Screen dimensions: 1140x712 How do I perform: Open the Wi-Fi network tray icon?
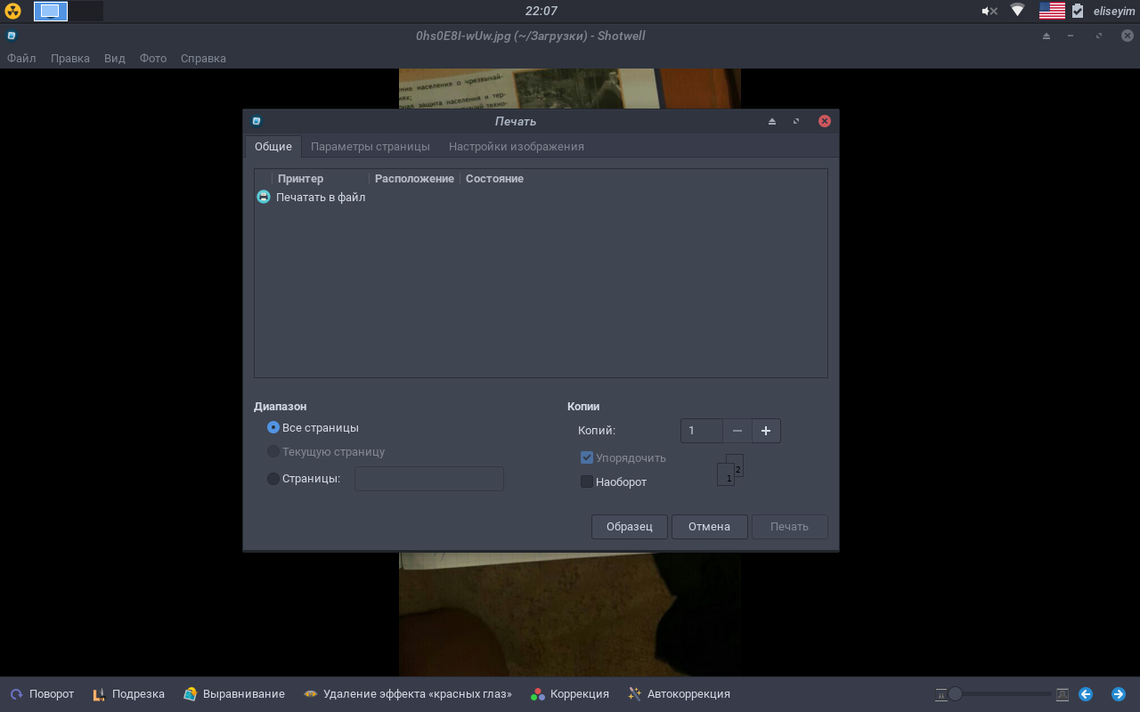pyautogui.click(x=1018, y=11)
